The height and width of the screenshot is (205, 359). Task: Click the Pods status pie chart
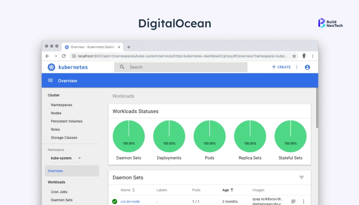209,136
